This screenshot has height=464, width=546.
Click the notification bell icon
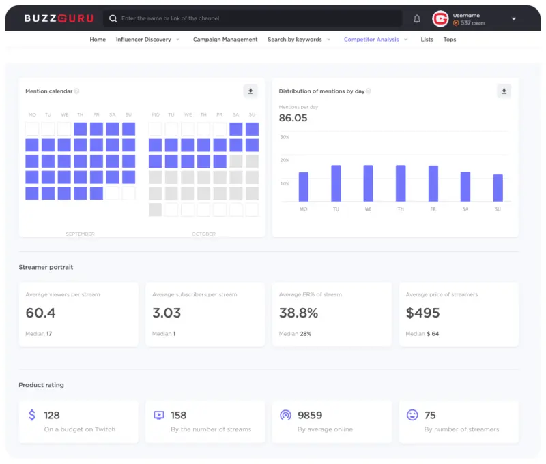coord(417,19)
